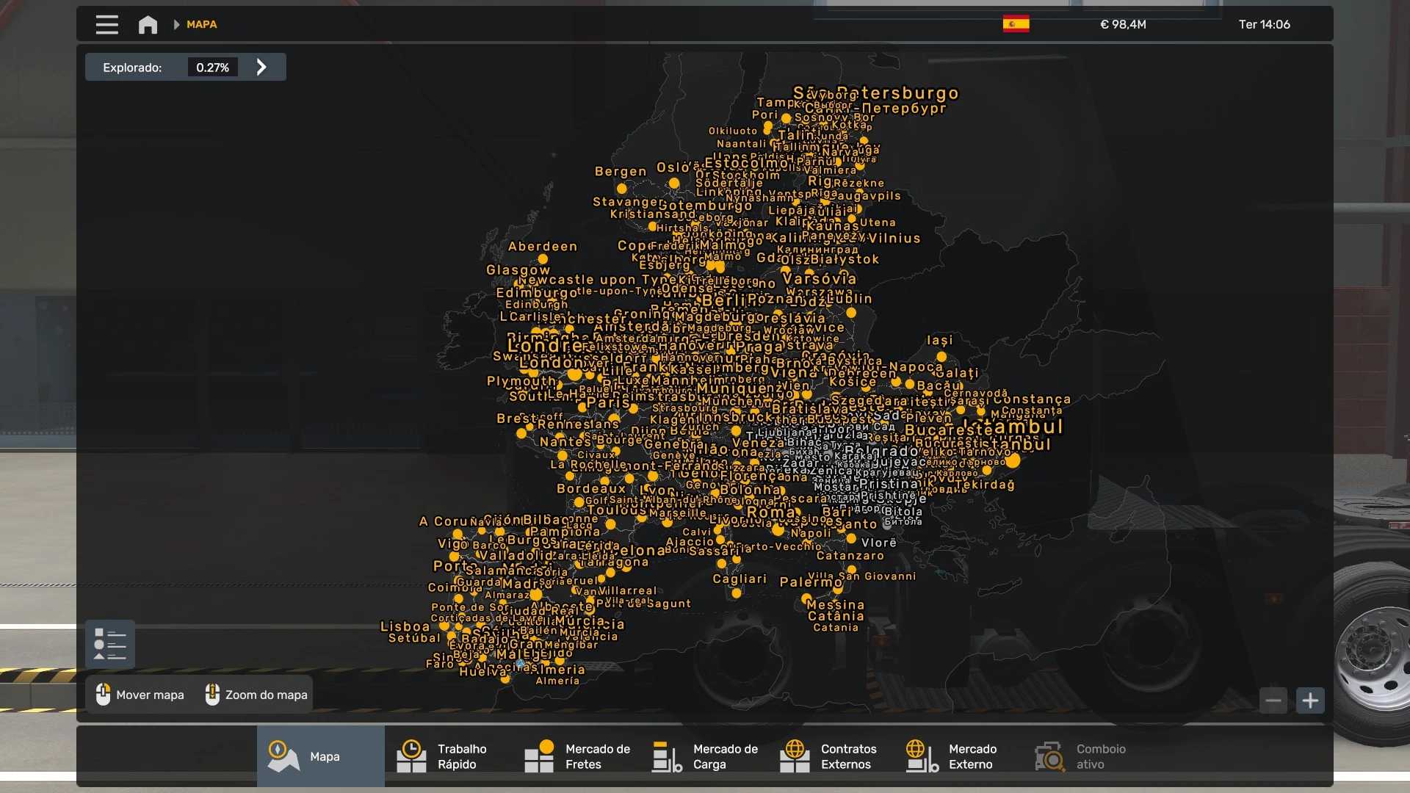Go to home screen icon

click(x=148, y=24)
